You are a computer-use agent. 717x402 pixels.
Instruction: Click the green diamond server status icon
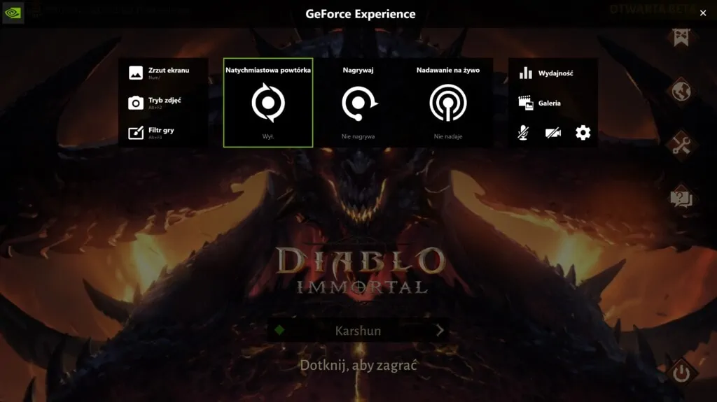[x=279, y=330]
